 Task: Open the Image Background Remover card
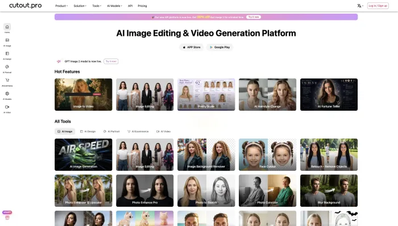(206, 154)
